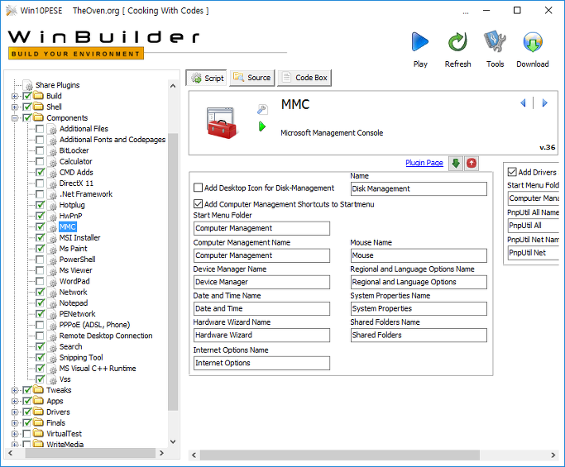This screenshot has width=565, height=467.
Task: Click the key/edit icon next to MMC logo
Action: [262, 109]
